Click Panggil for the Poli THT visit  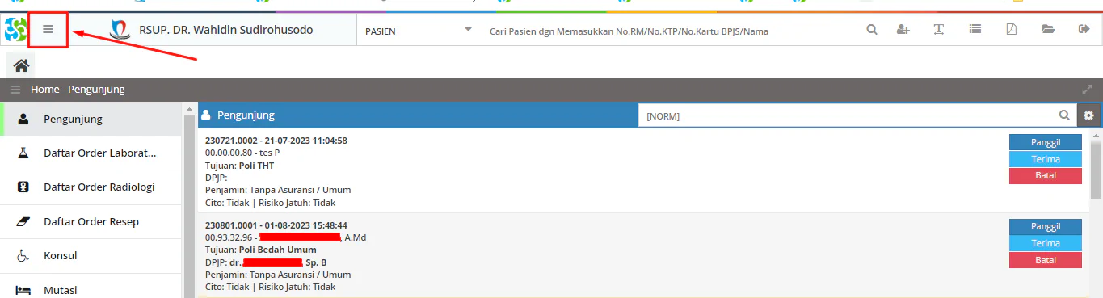(x=1045, y=142)
